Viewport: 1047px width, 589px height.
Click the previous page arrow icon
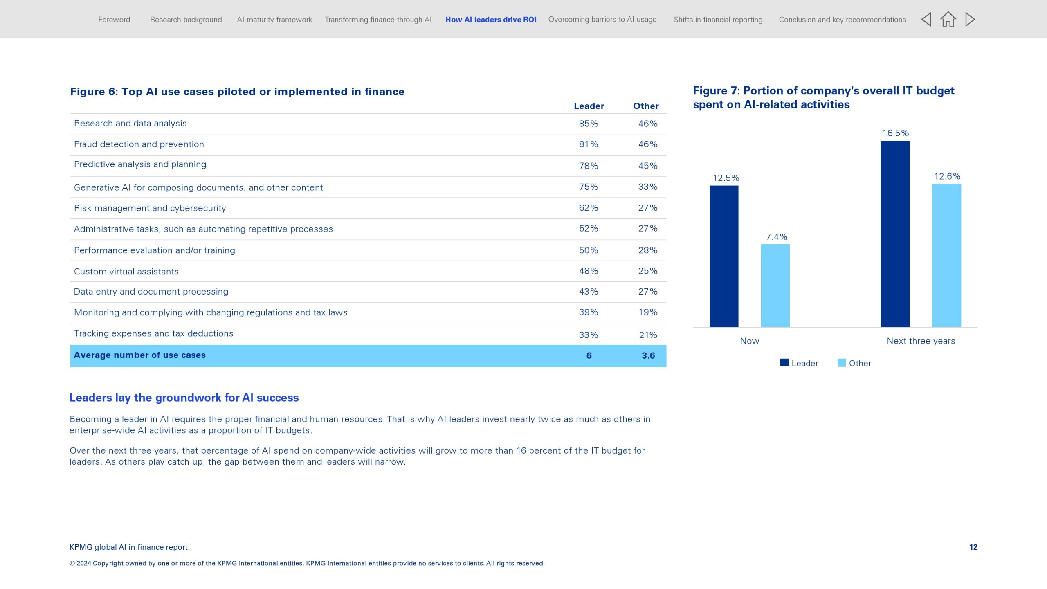(x=926, y=19)
